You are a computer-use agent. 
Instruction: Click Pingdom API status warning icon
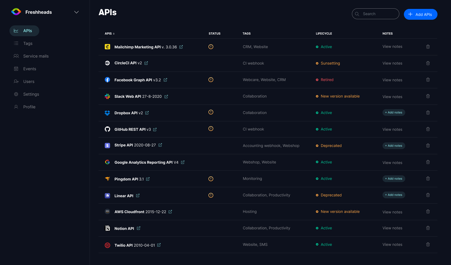coord(211,179)
